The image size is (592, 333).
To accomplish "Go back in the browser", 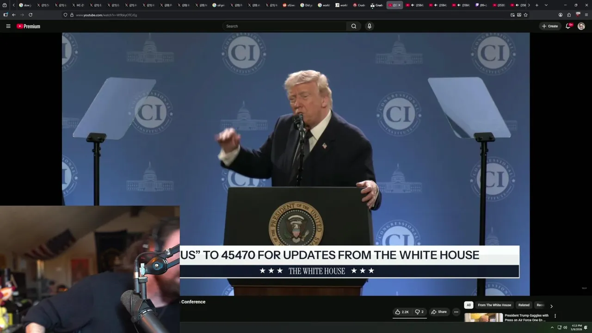I will pos(13,15).
